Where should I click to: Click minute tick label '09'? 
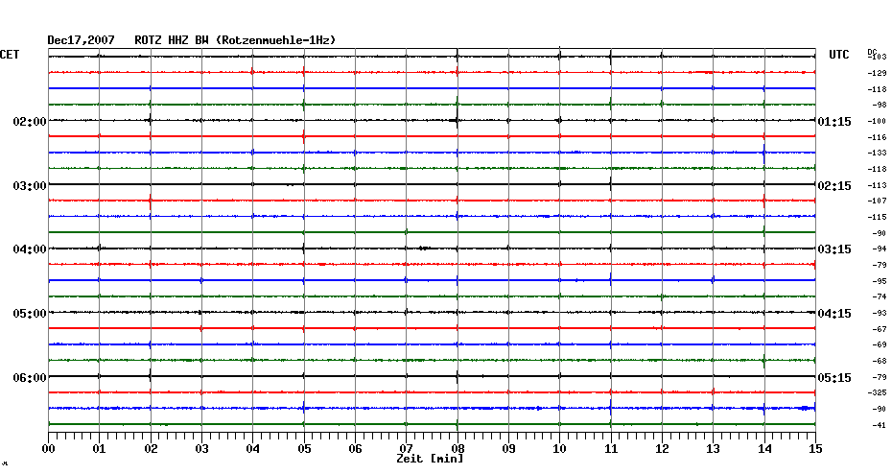(x=508, y=449)
